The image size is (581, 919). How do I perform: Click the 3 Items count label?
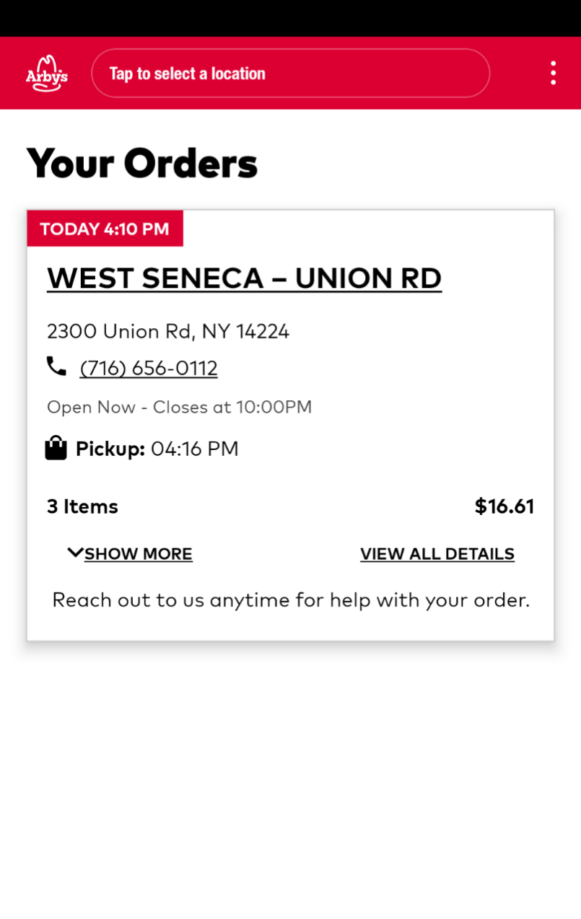[x=82, y=506]
